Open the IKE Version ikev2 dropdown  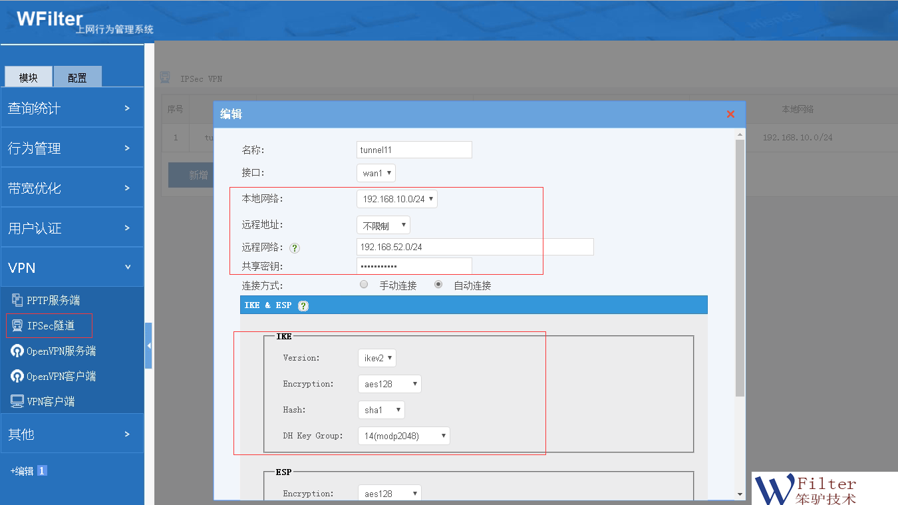(377, 358)
